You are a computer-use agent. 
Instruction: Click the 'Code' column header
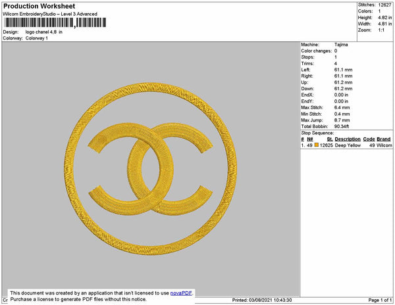click(x=369, y=139)
